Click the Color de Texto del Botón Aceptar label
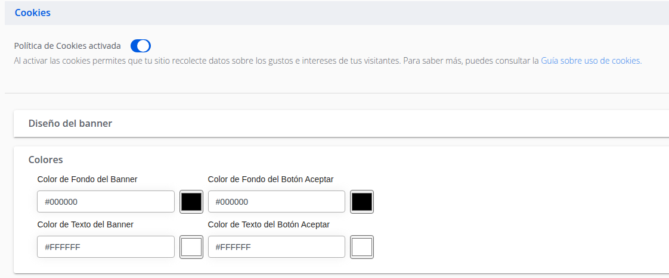Viewport: 669px width, 278px height. click(x=268, y=224)
